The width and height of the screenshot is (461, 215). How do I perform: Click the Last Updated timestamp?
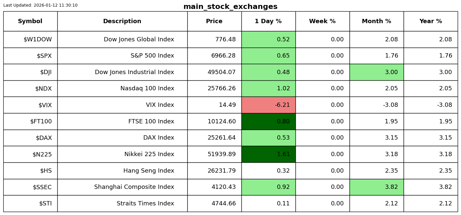[x=40, y=5]
